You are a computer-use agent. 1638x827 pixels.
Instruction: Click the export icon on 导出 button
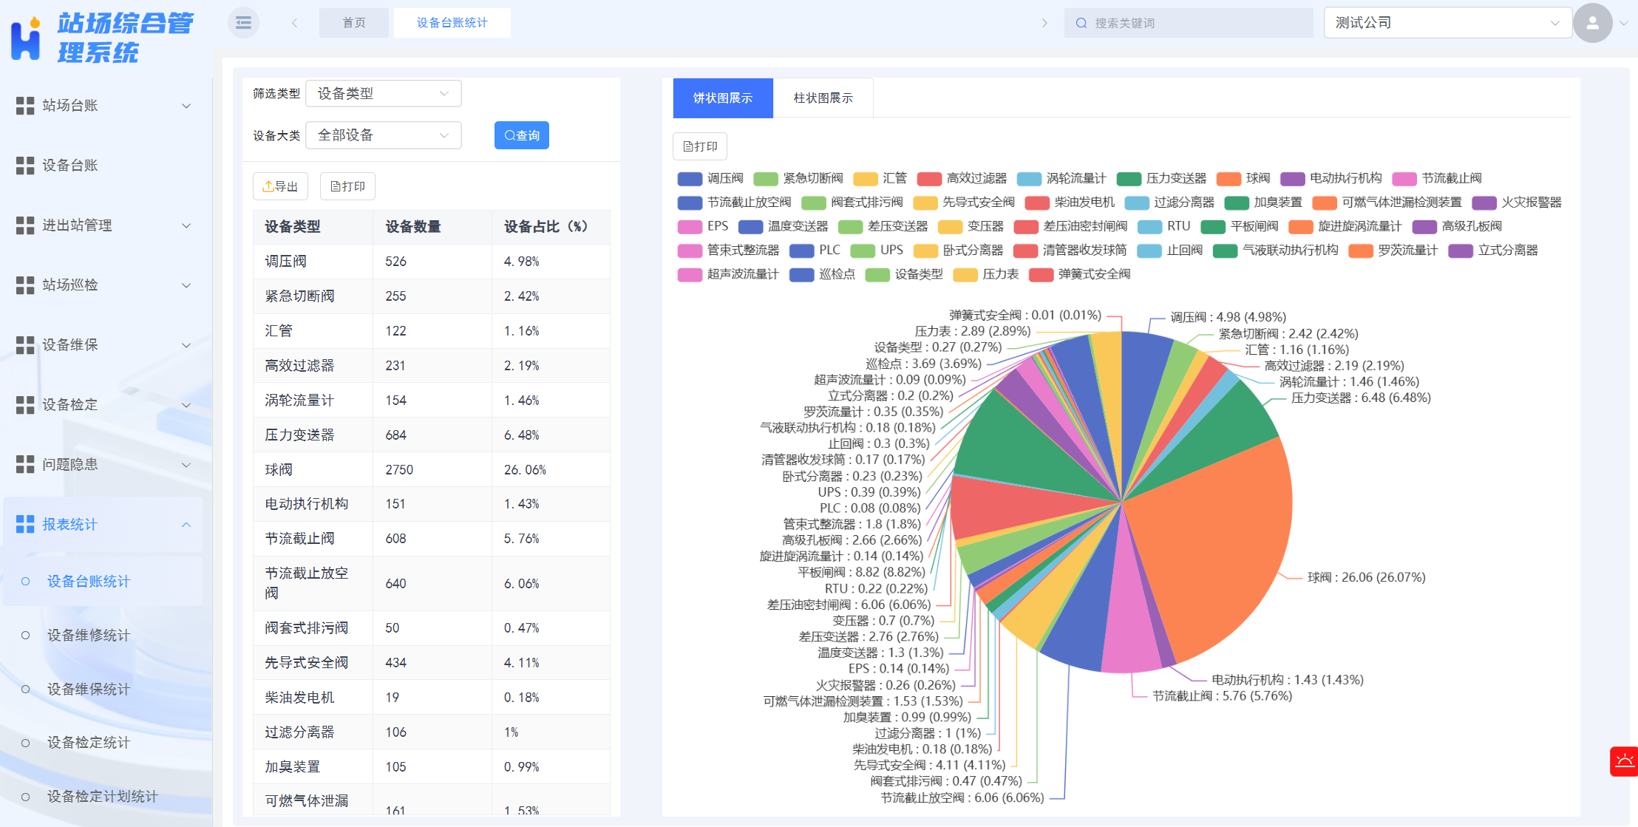268,186
